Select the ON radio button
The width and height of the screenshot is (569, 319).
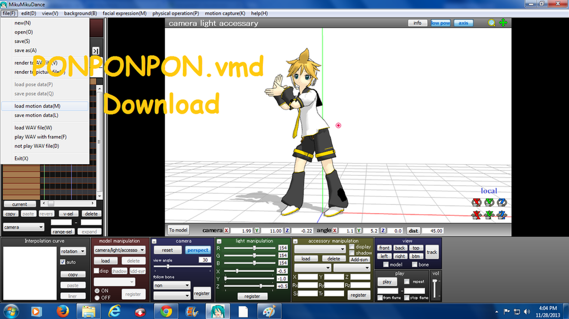97,291
